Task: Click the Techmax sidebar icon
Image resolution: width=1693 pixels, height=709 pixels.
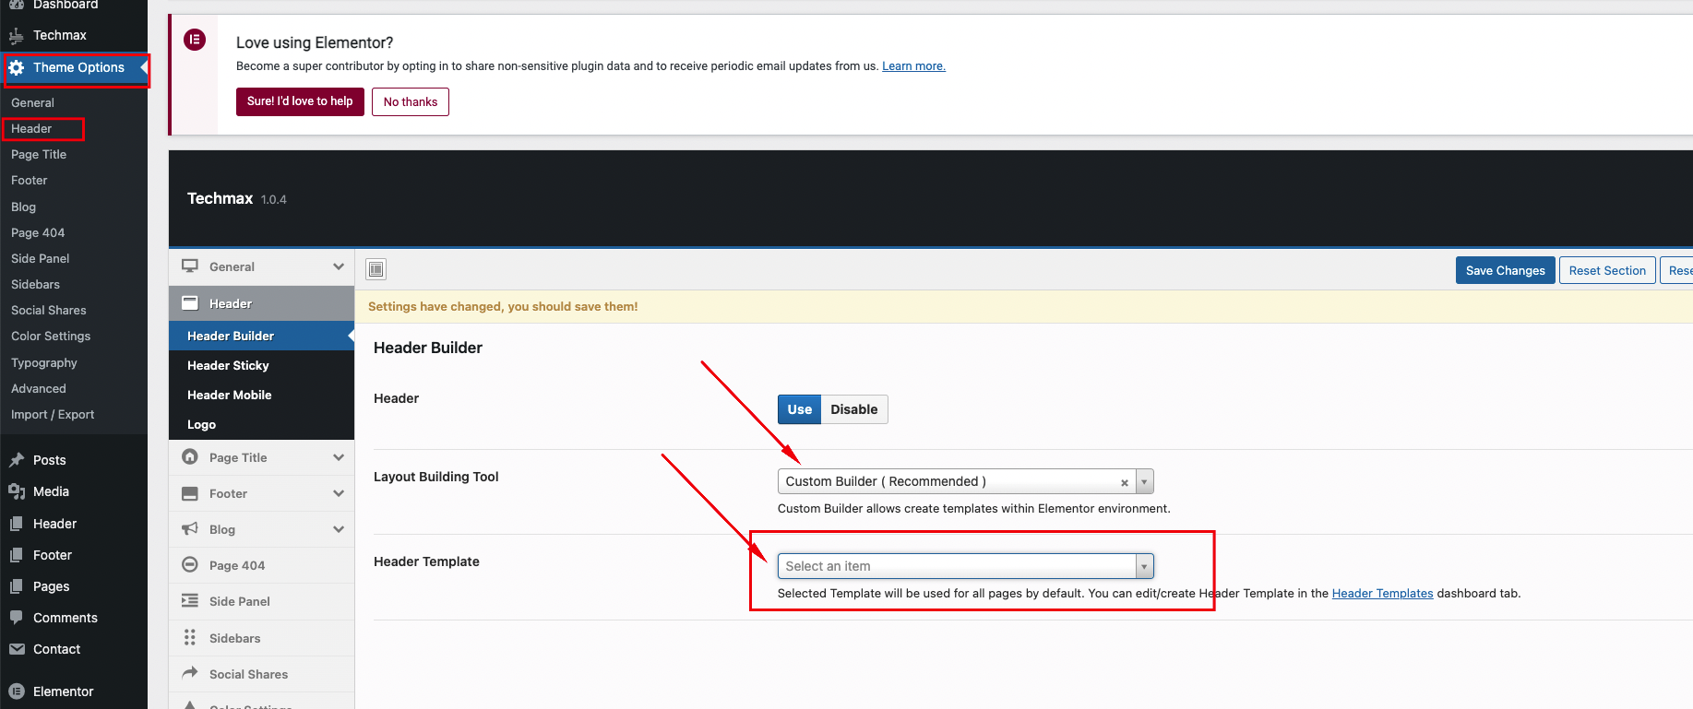Action: (x=17, y=35)
